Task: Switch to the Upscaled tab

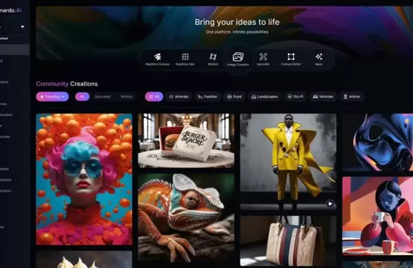Action: pos(103,96)
